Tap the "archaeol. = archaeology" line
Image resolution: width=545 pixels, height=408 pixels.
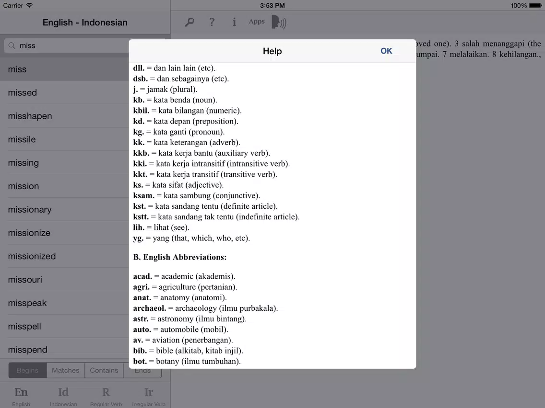[x=205, y=308]
